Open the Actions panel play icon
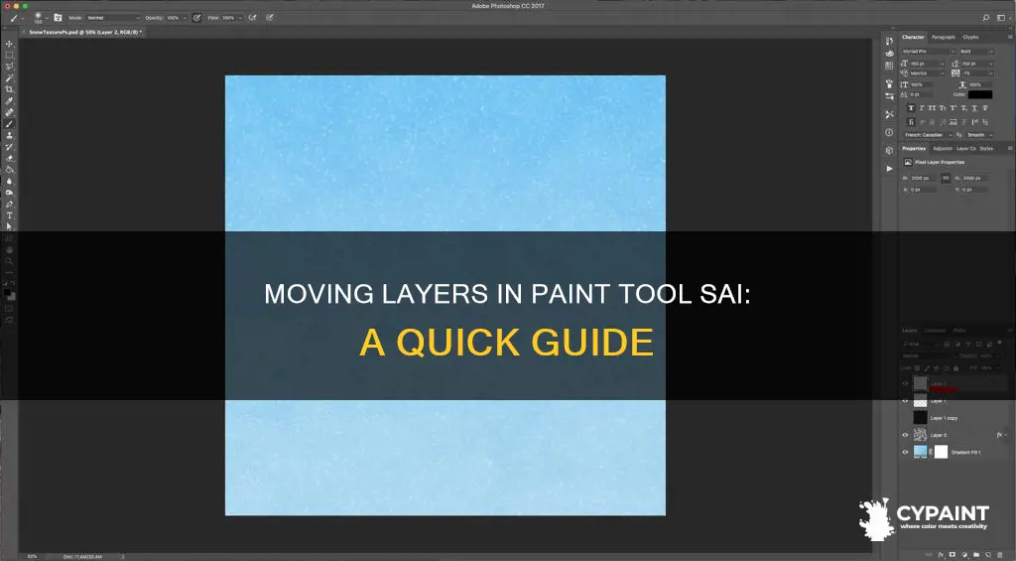This screenshot has height=561, width=1016. click(x=889, y=169)
